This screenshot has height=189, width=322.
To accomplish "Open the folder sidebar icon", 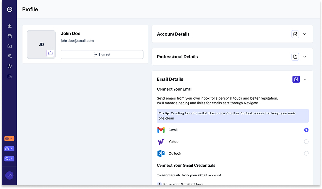I will coord(10,46).
